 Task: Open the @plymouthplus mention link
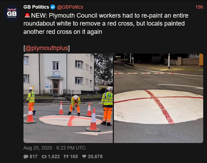pyautogui.click(x=47, y=48)
